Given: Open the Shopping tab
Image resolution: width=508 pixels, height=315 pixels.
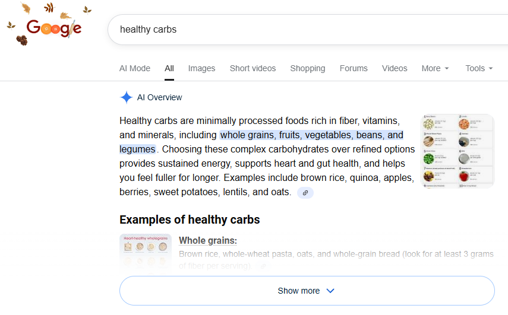Looking at the screenshot, I should pos(307,68).
